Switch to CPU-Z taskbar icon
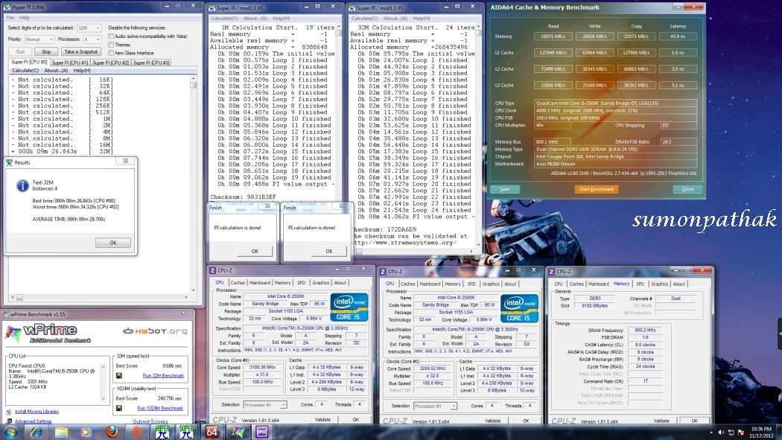 262,432
